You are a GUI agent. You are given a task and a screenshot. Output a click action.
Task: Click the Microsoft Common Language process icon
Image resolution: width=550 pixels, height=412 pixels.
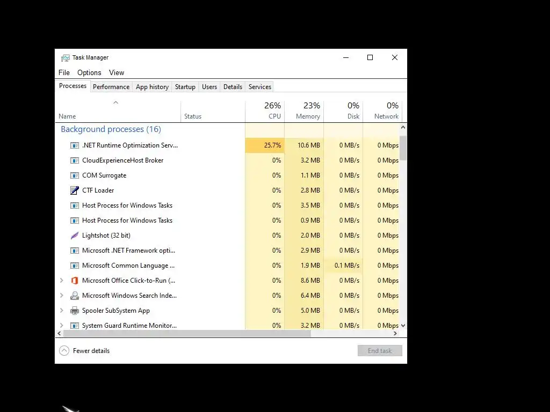74,266
